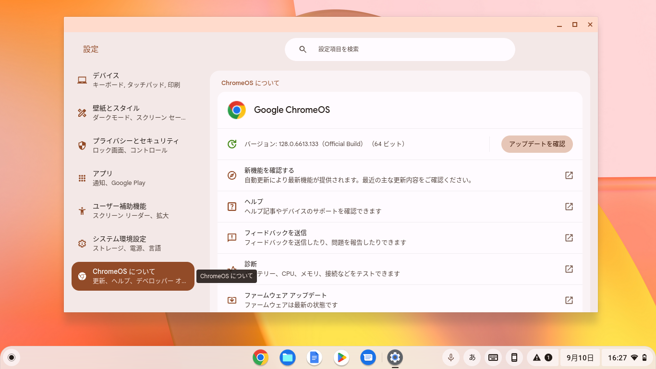Click the アップデートを確認 button
656x369 pixels.
[537, 144]
